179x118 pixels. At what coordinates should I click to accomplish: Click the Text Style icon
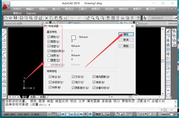click(x=145, y=18)
